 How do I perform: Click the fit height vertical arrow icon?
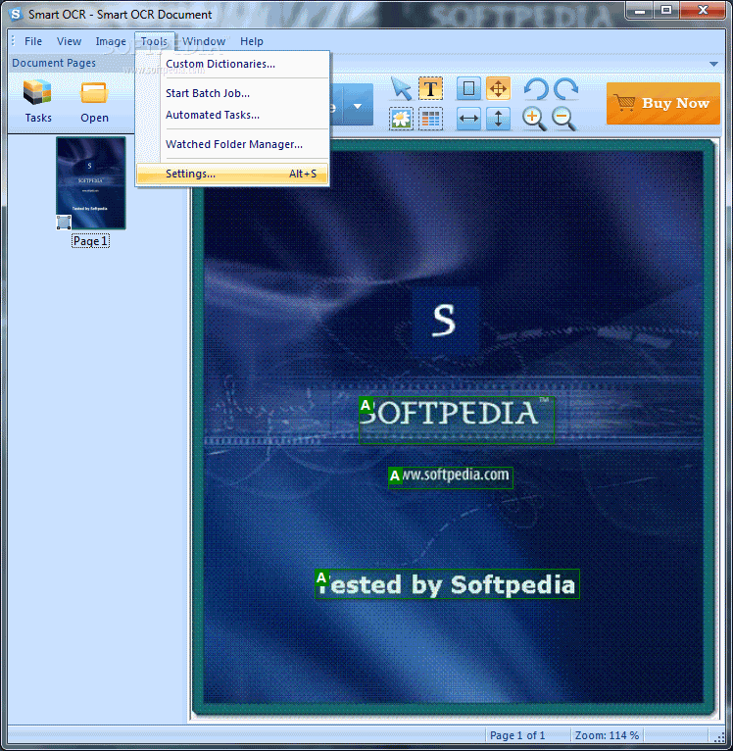click(498, 119)
